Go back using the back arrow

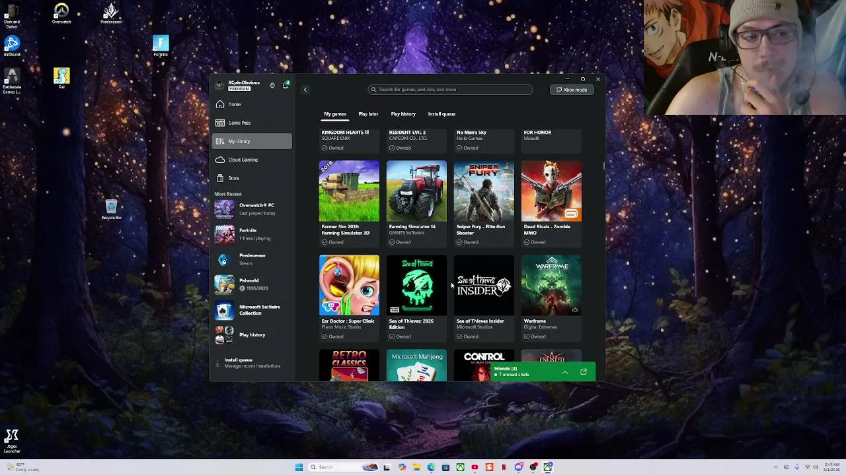click(305, 90)
